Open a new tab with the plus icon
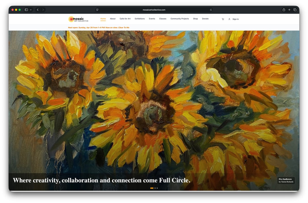Image resolution: width=308 pixels, height=203 pixels. (289, 9)
